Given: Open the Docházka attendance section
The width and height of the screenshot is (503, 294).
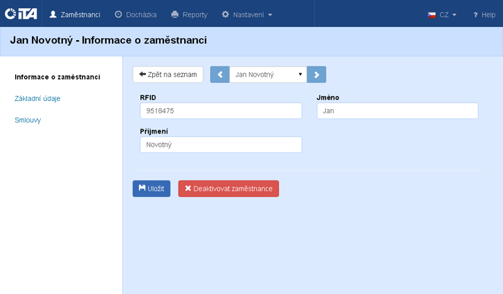Looking at the screenshot, I should [x=135, y=14].
